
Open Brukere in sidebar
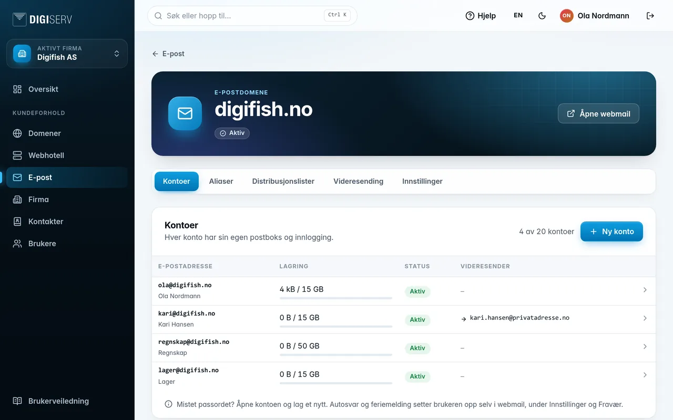(67, 244)
